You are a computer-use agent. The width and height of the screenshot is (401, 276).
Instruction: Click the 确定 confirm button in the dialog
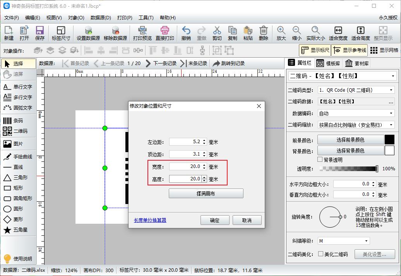click(215, 220)
